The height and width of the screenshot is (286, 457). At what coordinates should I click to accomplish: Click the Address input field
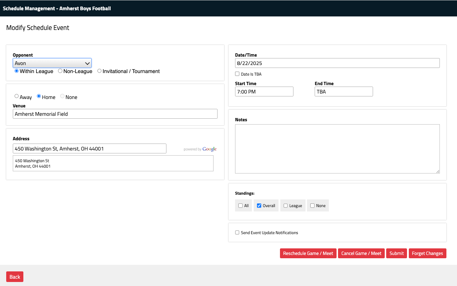(x=89, y=149)
